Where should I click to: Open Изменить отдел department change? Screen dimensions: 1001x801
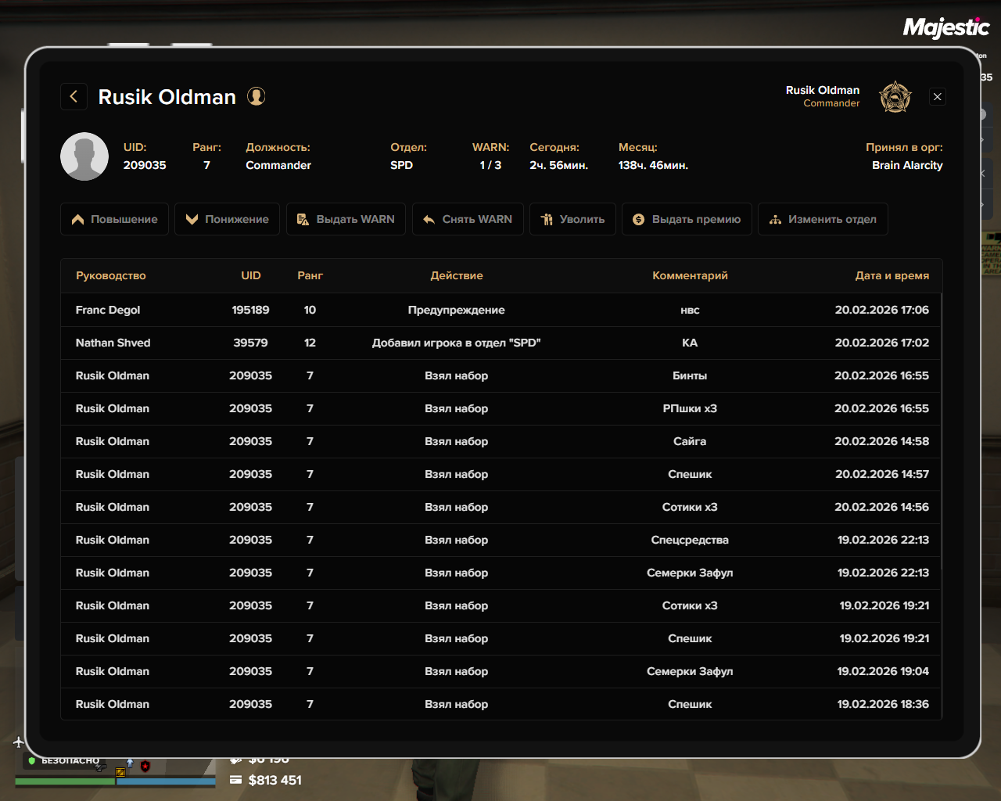(823, 219)
